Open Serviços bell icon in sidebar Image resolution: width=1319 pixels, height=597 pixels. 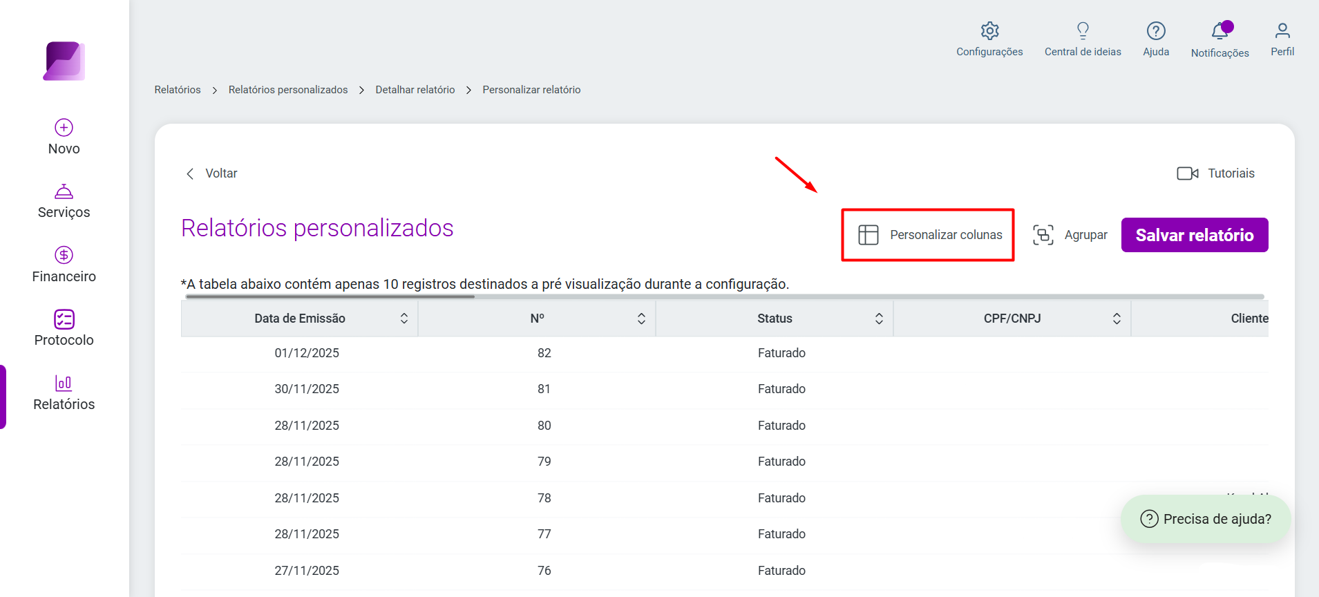(64, 191)
